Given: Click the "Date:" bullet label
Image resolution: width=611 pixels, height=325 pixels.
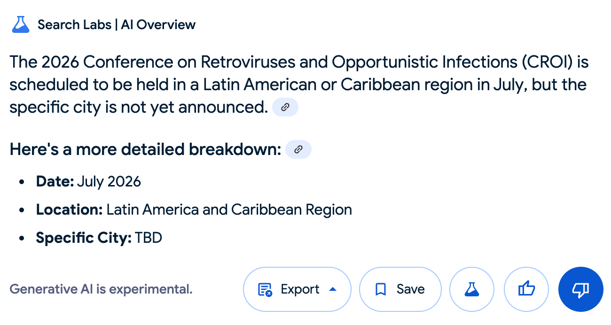Looking at the screenshot, I should (x=55, y=181).
